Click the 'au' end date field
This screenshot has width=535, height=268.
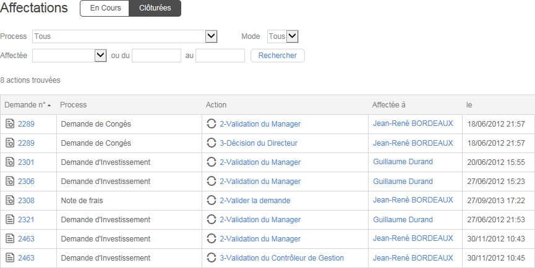220,56
